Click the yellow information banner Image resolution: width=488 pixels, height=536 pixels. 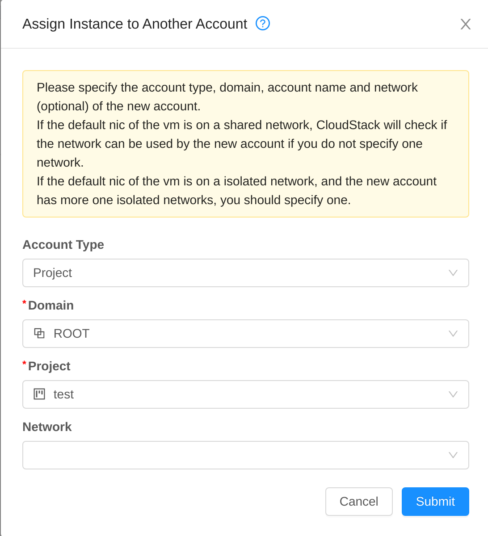(245, 143)
